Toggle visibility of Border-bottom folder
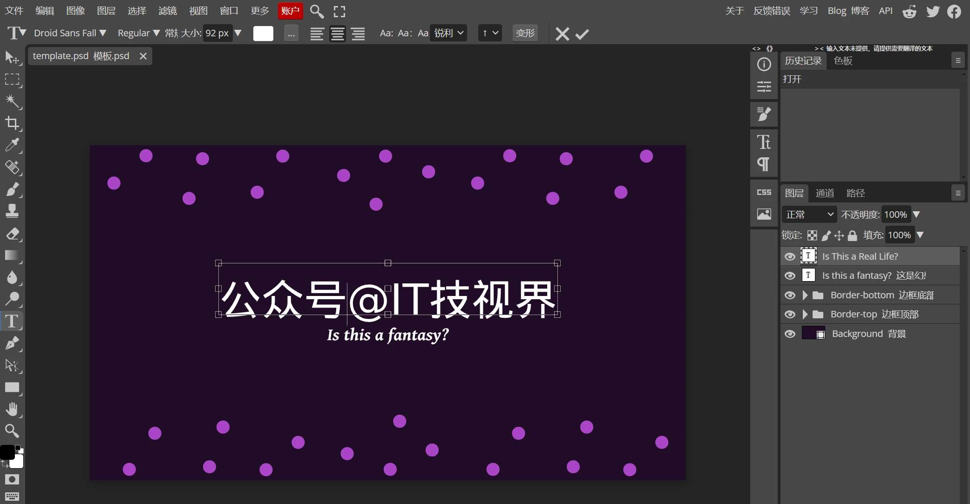The image size is (970, 504). point(790,295)
